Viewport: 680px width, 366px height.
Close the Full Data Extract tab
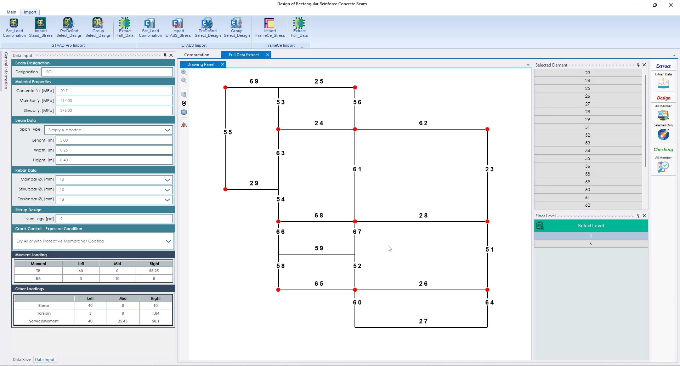(267, 55)
